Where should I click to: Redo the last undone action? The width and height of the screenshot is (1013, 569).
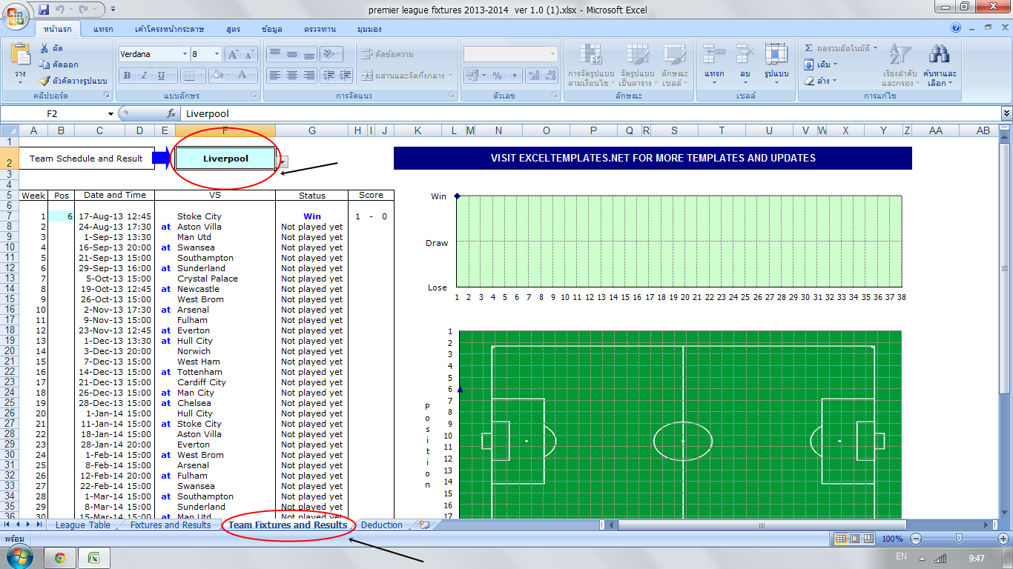[85, 9]
